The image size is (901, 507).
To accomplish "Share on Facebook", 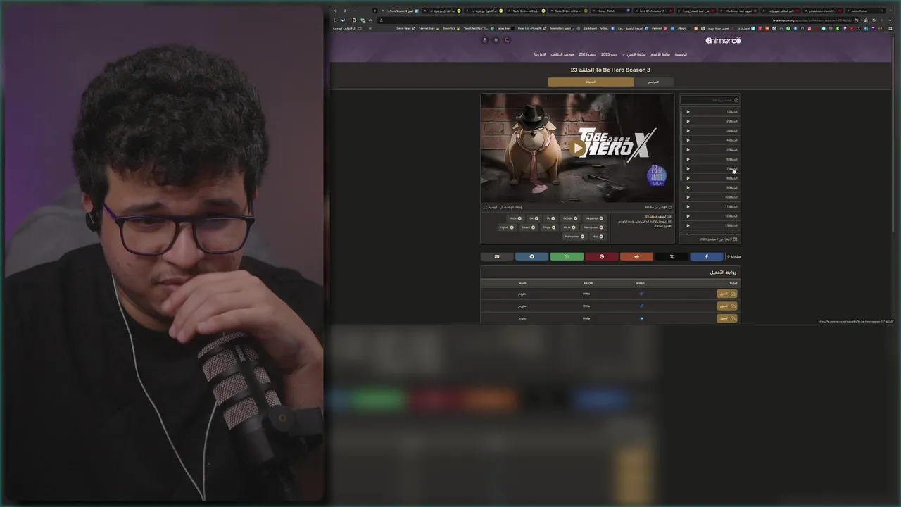I will [x=706, y=256].
